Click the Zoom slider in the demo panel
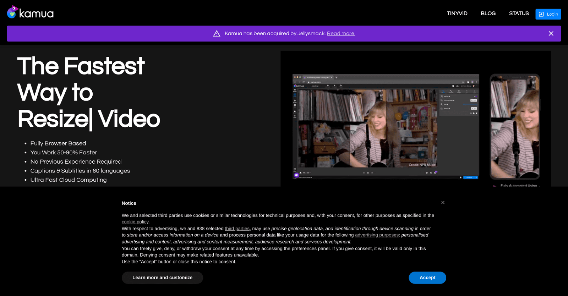The height and width of the screenshot is (296, 568). click(469, 104)
